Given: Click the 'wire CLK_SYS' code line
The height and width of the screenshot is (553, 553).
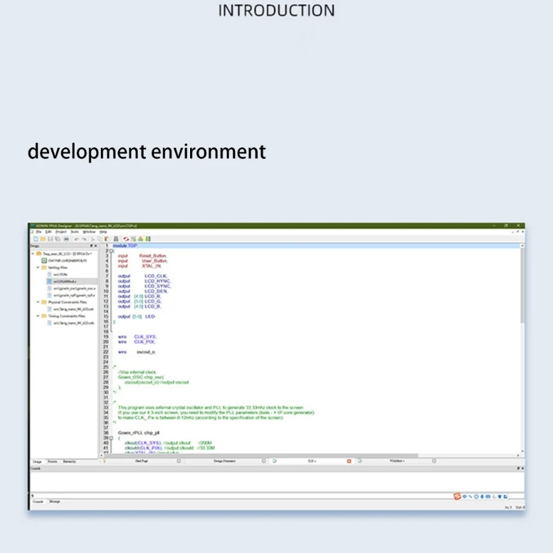Looking at the screenshot, I should click(137, 337).
